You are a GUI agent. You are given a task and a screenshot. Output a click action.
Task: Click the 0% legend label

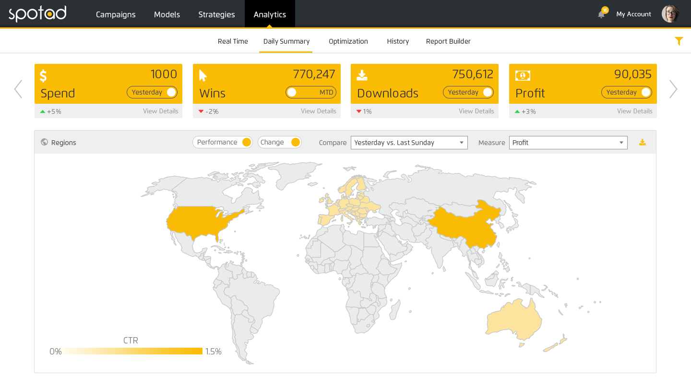(56, 352)
